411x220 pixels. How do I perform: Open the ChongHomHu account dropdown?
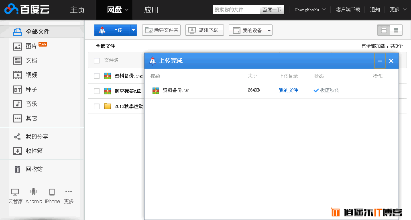(x=310, y=10)
